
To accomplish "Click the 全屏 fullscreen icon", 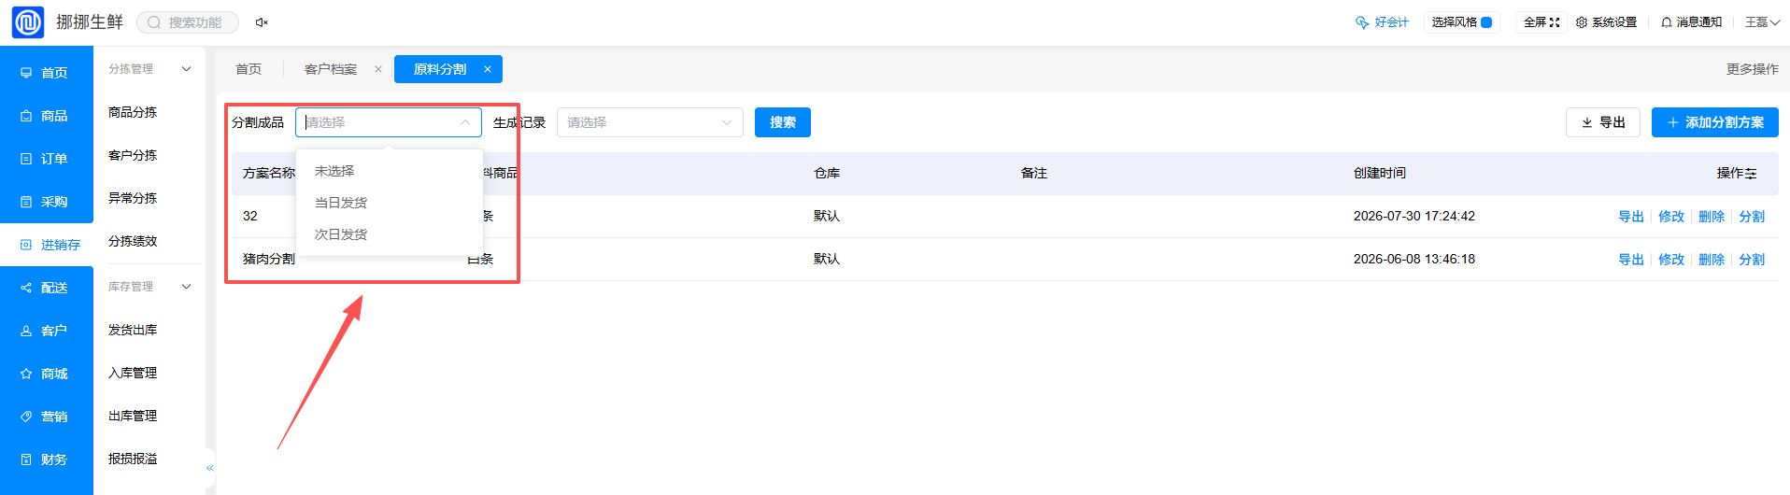I will click(x=1555, y=22).
